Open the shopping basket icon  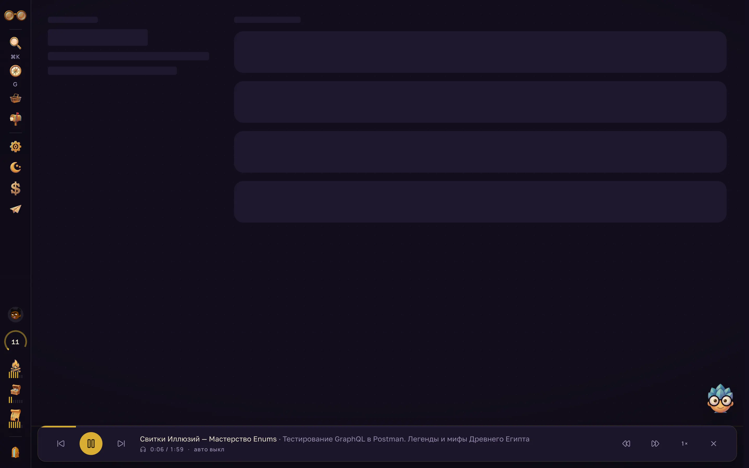[15, 99]
